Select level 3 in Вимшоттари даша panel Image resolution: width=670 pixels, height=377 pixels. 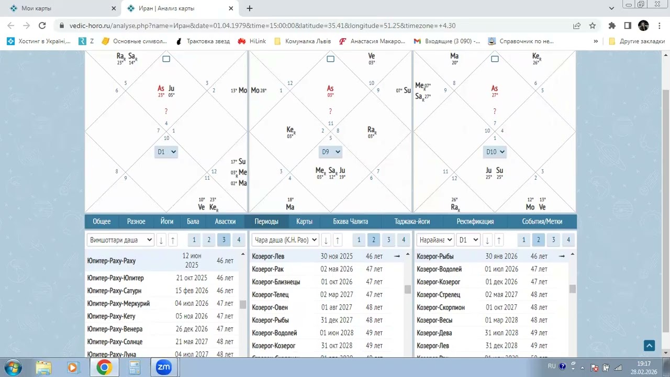click(x=224, y=240)
